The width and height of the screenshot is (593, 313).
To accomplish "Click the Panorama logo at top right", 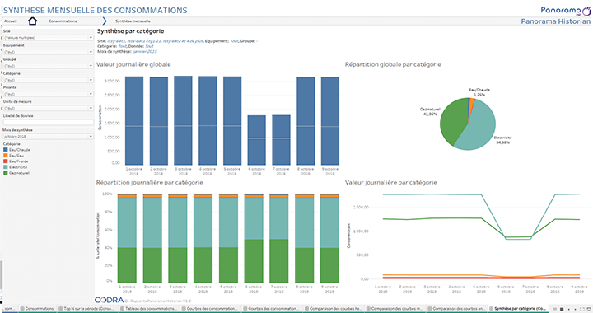I will coord(565,11).
